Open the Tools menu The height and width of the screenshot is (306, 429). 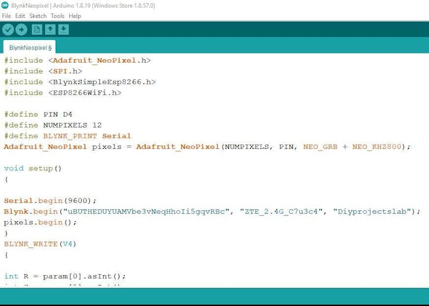point(57,16)
